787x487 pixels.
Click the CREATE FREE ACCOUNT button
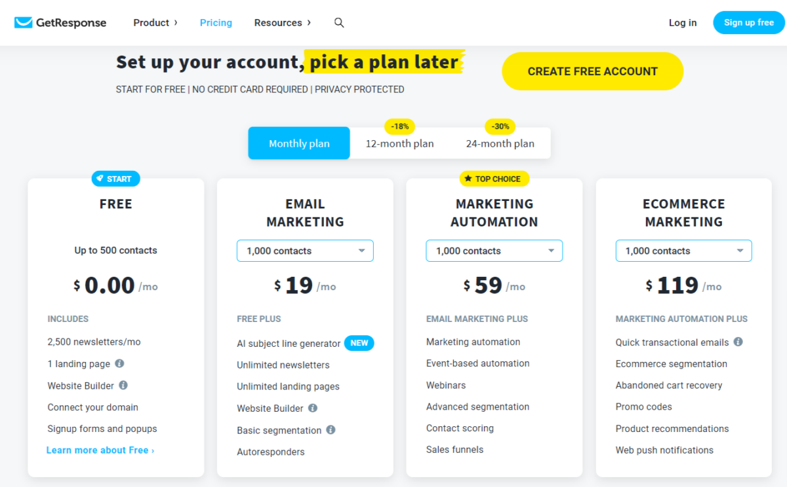[592, 71]
